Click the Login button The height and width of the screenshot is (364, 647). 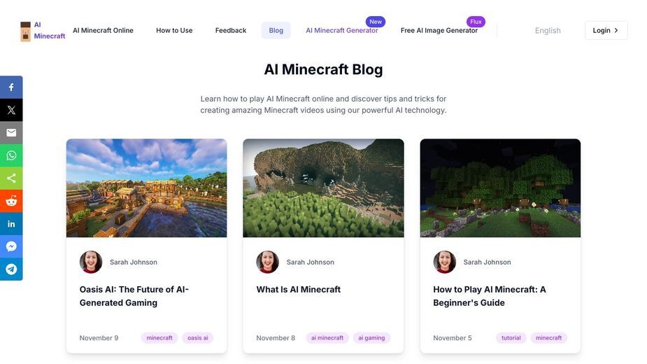tap(606, 31)
